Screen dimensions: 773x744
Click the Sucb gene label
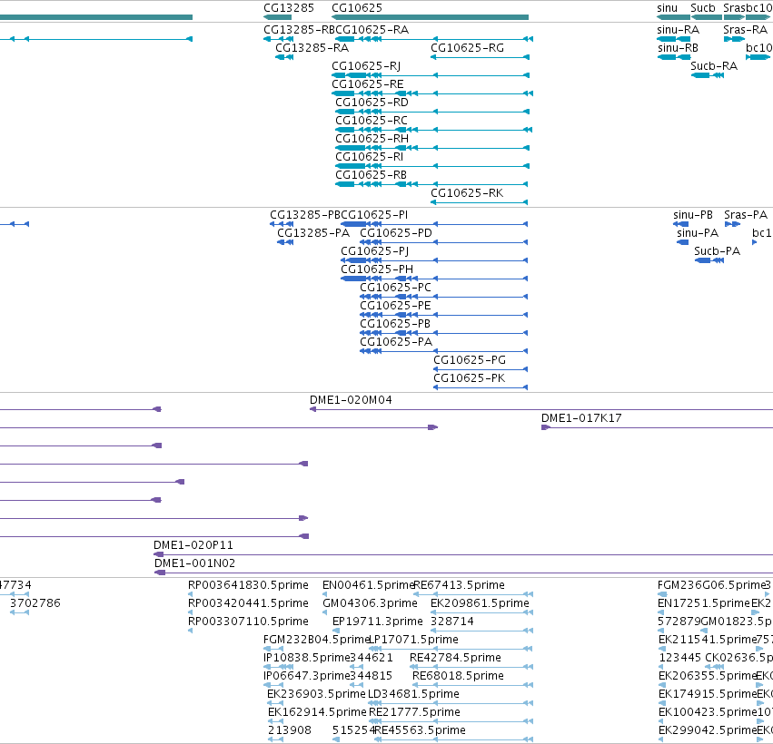[x=702, y=8]
